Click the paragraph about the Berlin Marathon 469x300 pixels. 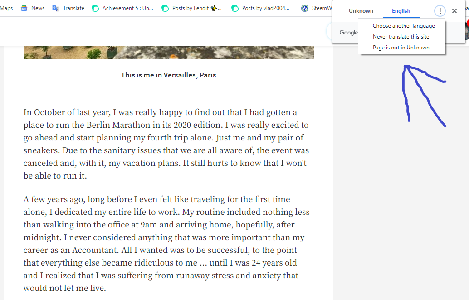pyautogui.click(x=166, y=144)
